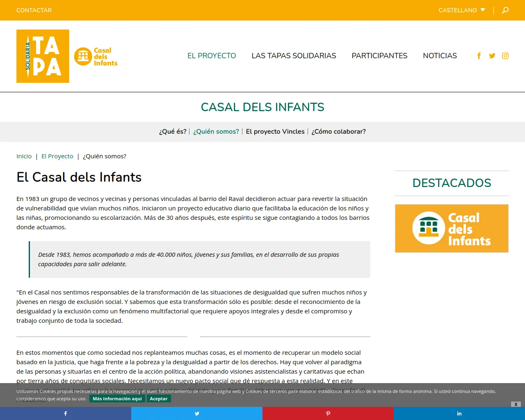Close the cookie notice with X
This screenshot has height=420, width=525.
516,404
